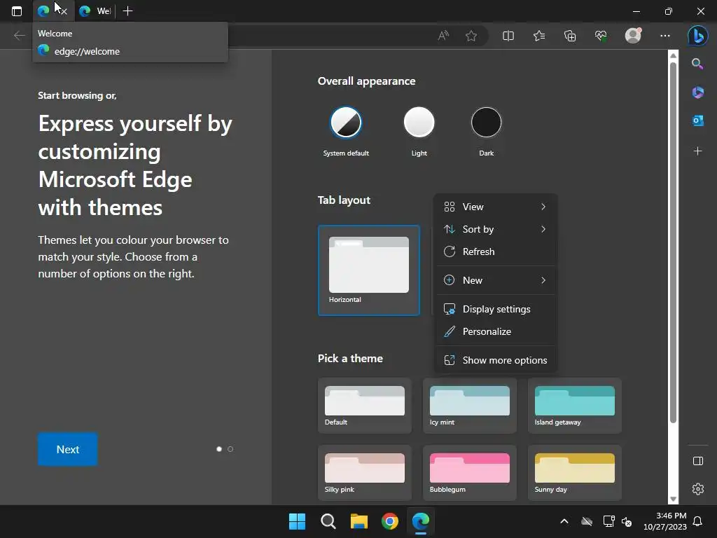Switch to the second Welcome tab
Image resolution: width=717 pixels, height=538 pixels.
[95, 11]
